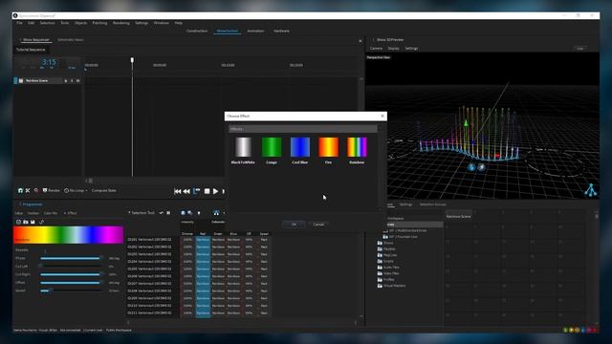This screenshot has width=612, height=344.
Task: Open the Selection Groups tab
Action: (433, 204)
